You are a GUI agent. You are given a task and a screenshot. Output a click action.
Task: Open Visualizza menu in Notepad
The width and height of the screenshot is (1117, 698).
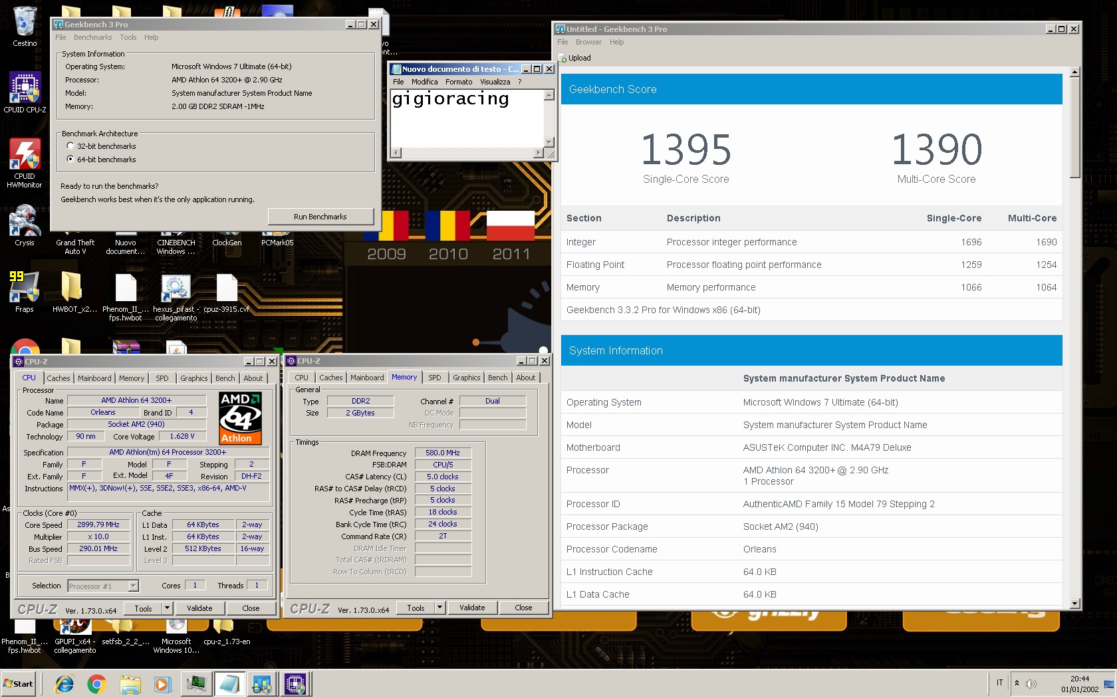click(x=495, y=82)
